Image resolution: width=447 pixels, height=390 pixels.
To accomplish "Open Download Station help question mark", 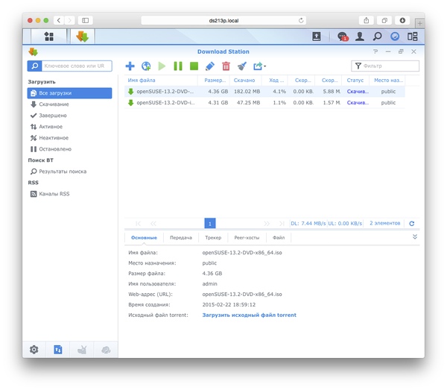I will (375, 51).
